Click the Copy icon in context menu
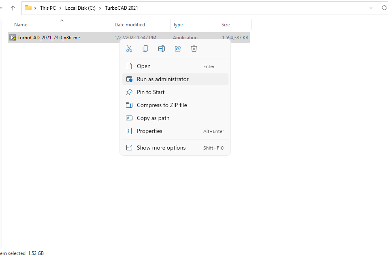 coord(145,49)
